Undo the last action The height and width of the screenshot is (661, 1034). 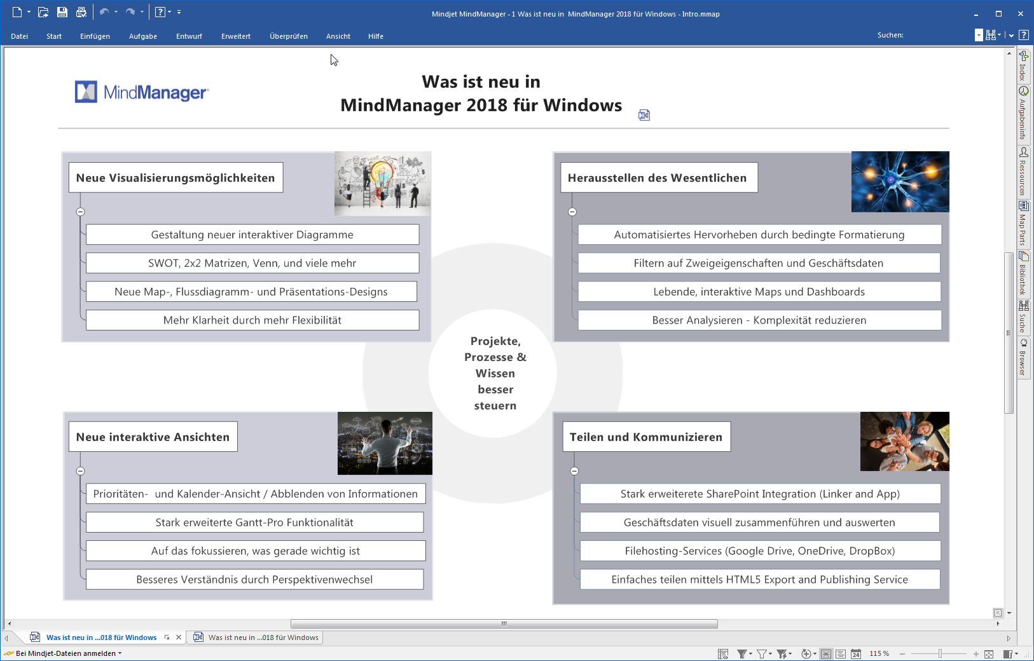[x=104, y=11]
